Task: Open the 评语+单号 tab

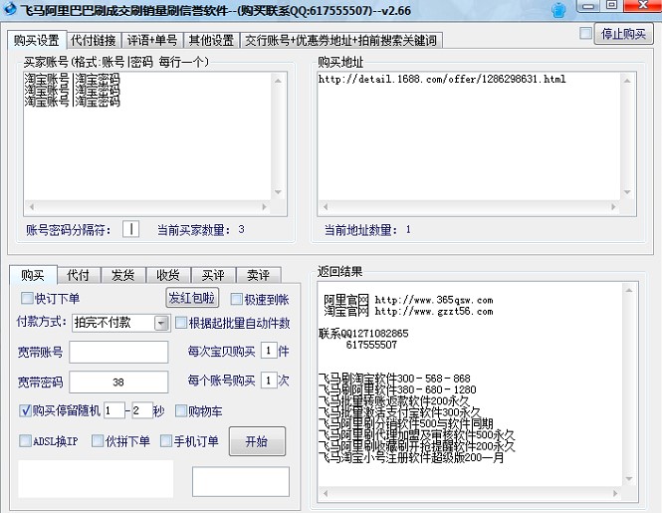Action: point(152,40)
